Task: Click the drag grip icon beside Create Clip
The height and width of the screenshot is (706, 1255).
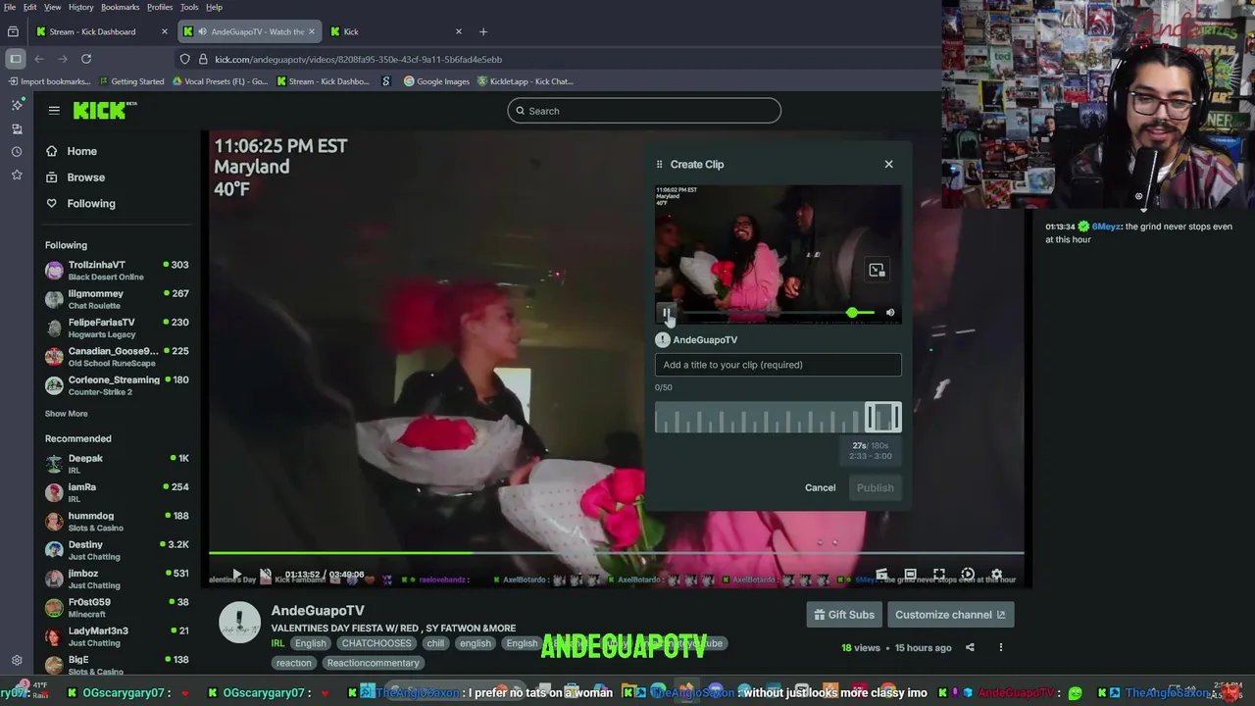Action: coord(659,164)
